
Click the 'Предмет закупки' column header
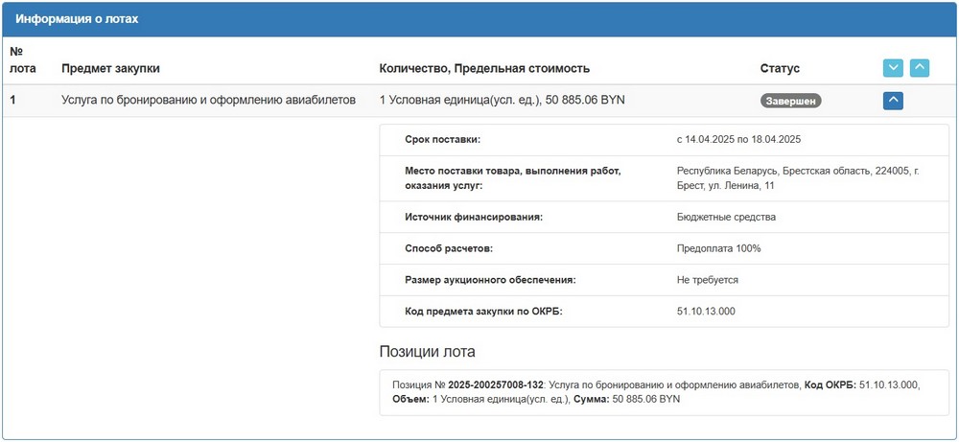[x=110, y=68]
